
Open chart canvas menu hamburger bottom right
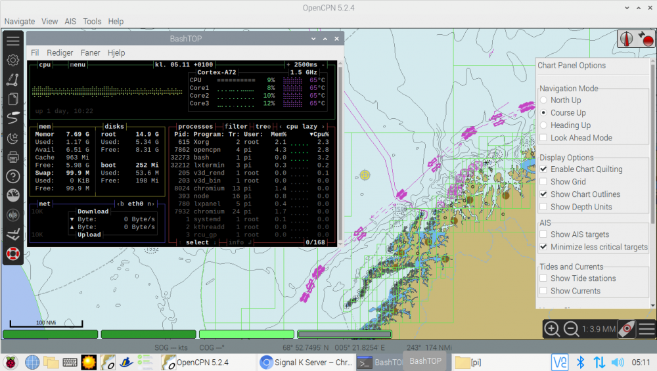[646, 329]
